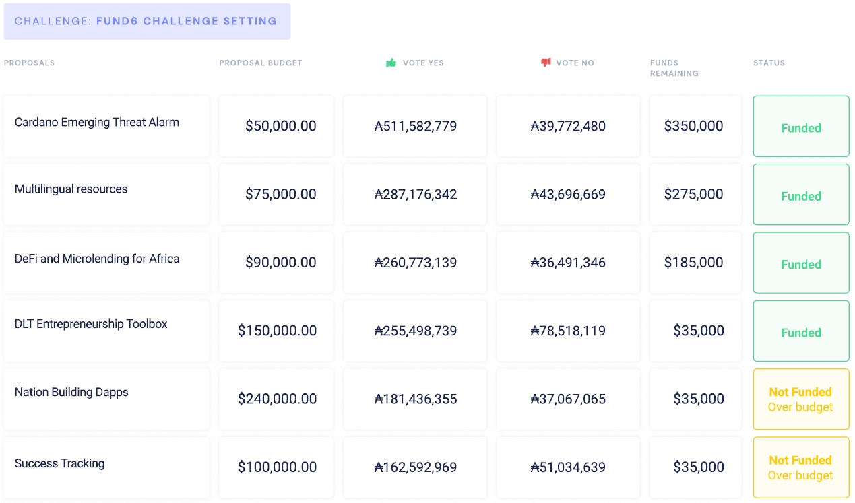Click Funded status badge for Multilingual resources
The image size is (855, 503).
point(800,195)
